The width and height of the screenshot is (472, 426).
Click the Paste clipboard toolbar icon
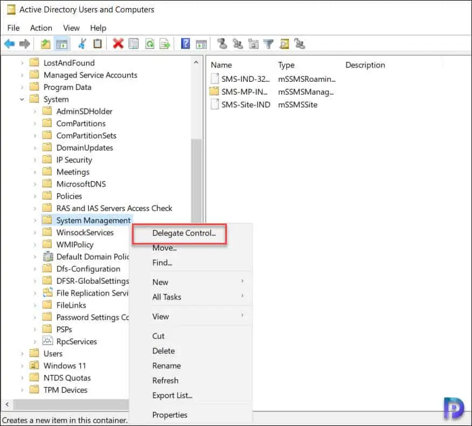click(98, 44)
